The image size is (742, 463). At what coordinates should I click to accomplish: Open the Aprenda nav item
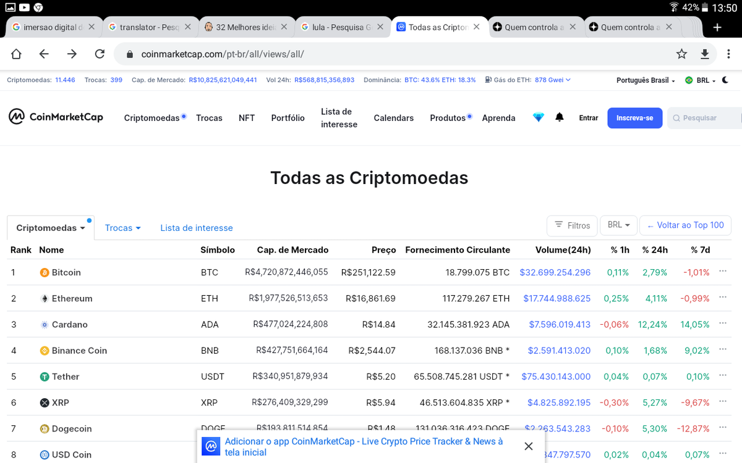coord(498,118)
